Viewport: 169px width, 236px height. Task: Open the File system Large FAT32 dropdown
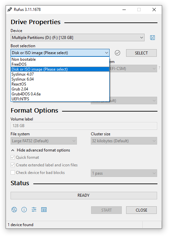coord(44,141)
